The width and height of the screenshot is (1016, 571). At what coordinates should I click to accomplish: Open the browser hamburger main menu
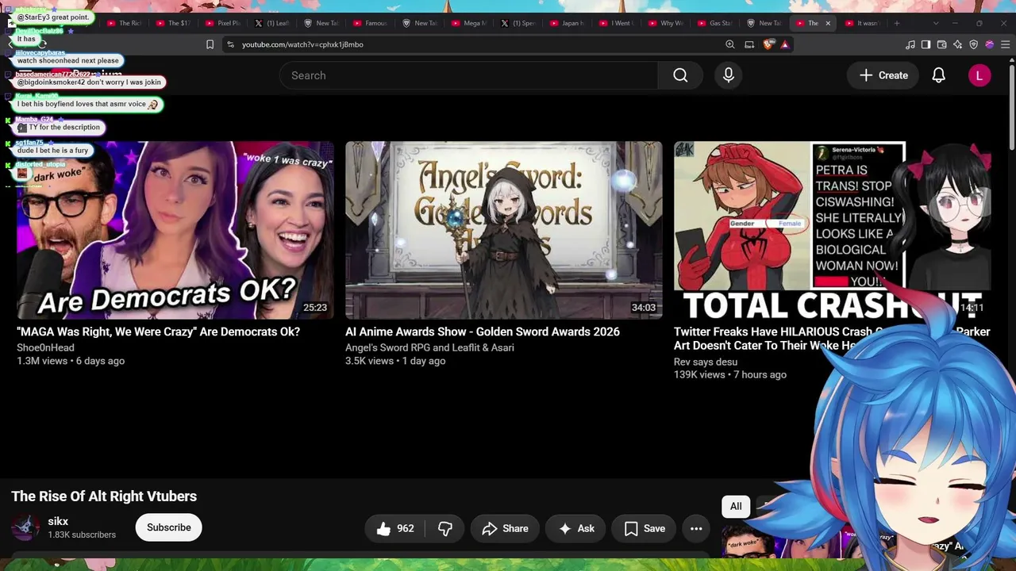coord(1006,44)
